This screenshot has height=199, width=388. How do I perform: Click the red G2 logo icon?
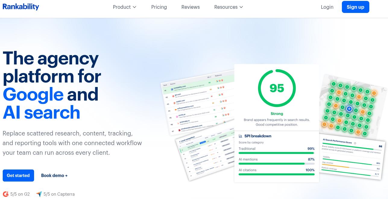[6, 194]
